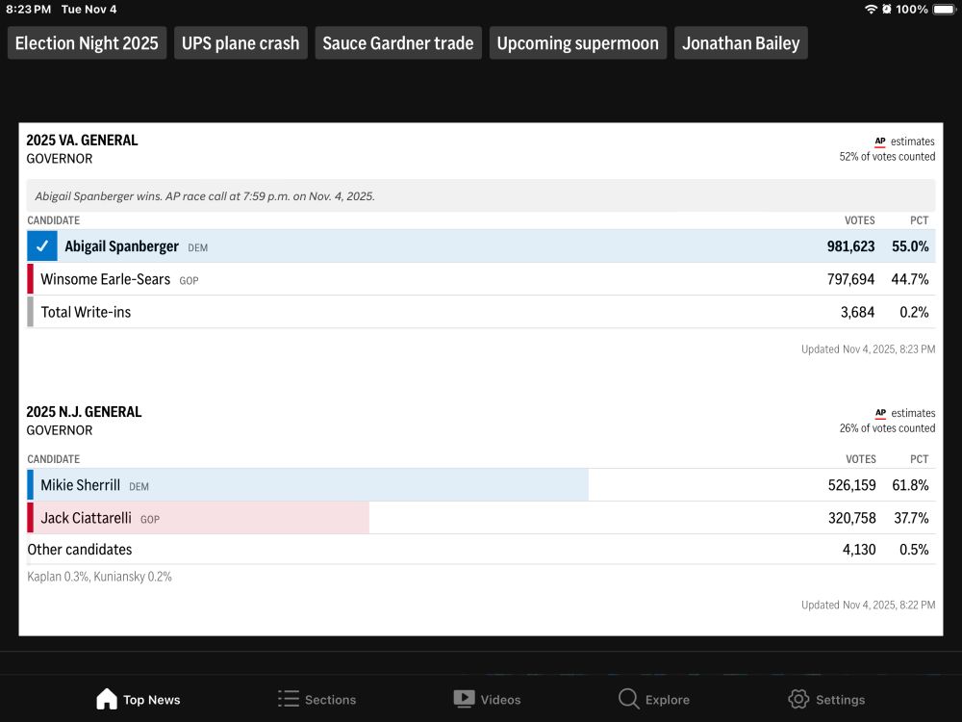Image resolution: width=962 pixels, height=722 pixels.
Task: Click the 37.7% percentage
Action: point(911,518)
